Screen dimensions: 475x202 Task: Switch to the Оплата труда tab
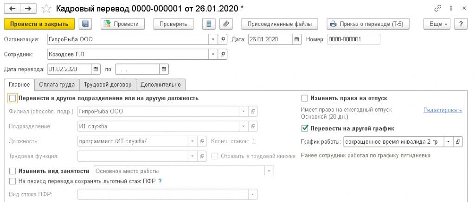(x=57, y=84)
